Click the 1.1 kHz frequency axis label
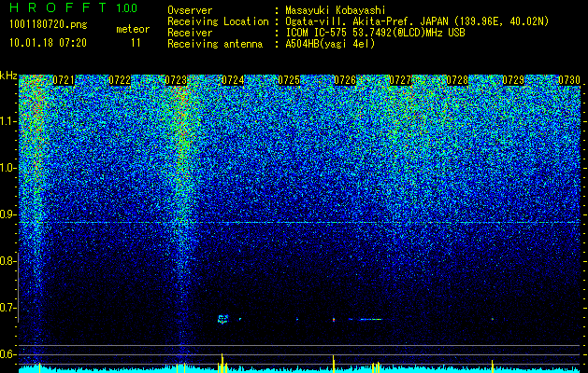588x373 pixels. point(8,121)
